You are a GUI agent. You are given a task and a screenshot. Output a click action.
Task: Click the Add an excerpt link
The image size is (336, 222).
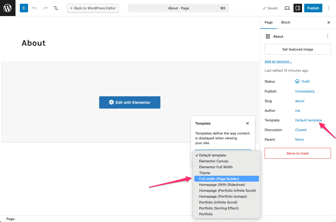(x=278, y=61)
